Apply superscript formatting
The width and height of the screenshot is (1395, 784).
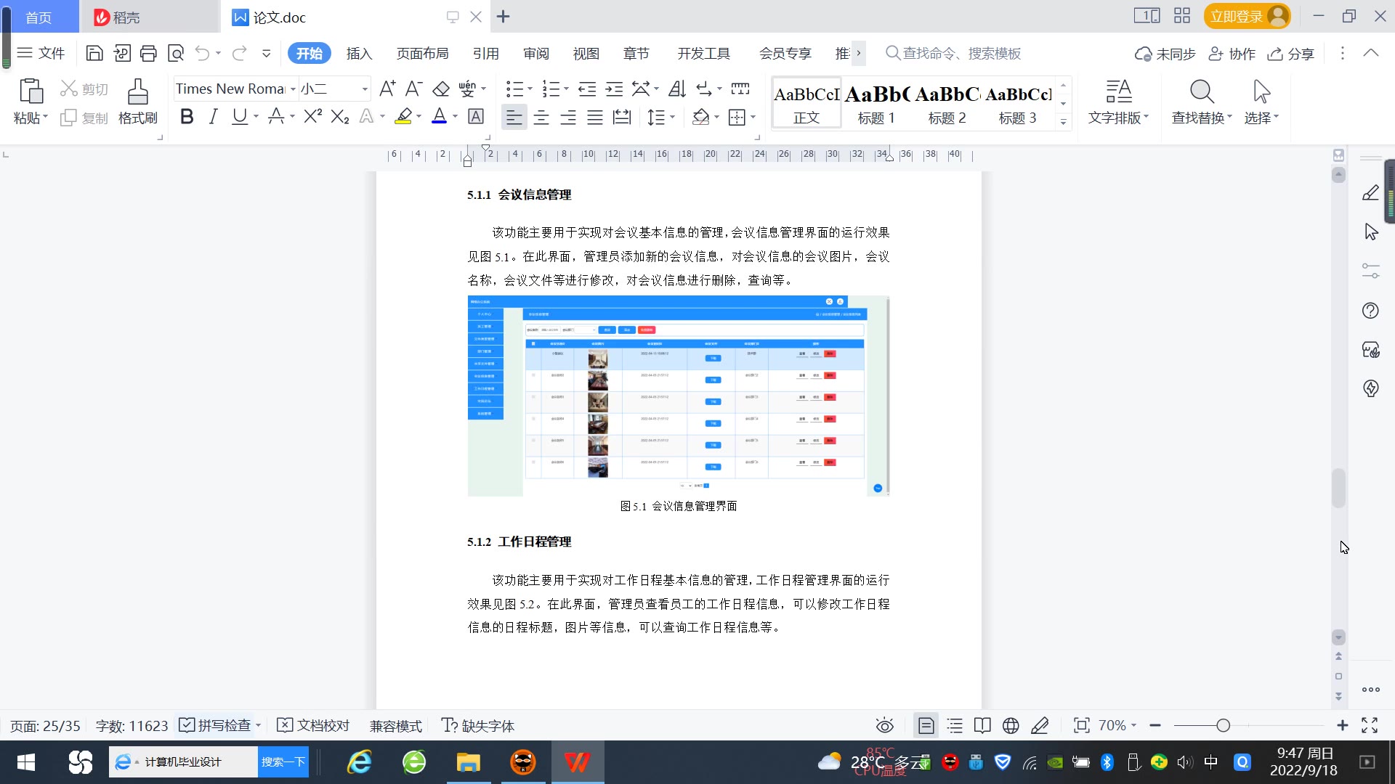(313, 116)
